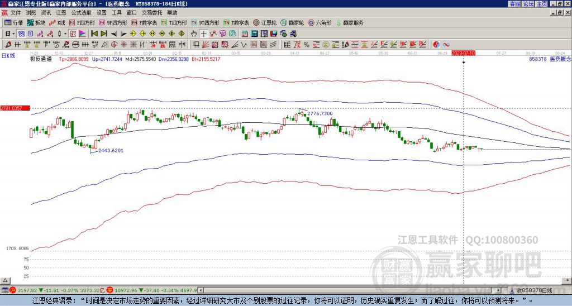Viewport: 572px width, 306px height.
Task: Click the candlestick chart type icon
Action: [59, 34]
